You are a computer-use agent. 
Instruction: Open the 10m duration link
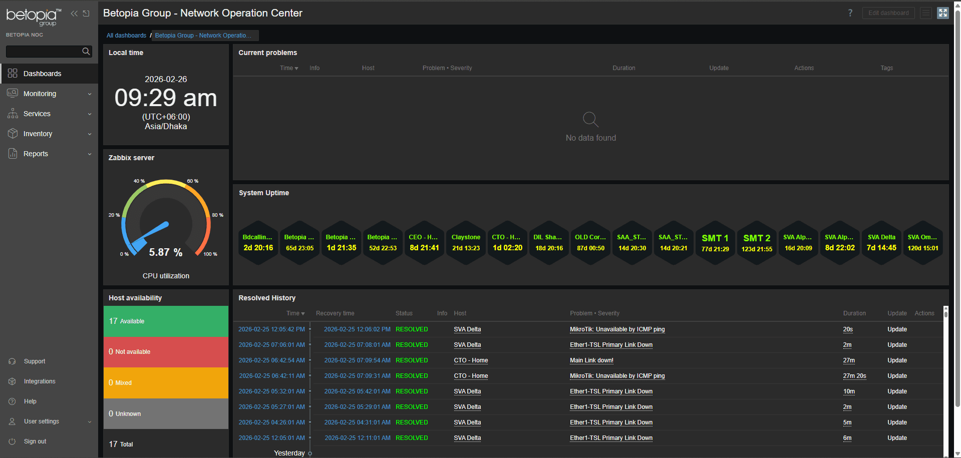pos(849,391)
